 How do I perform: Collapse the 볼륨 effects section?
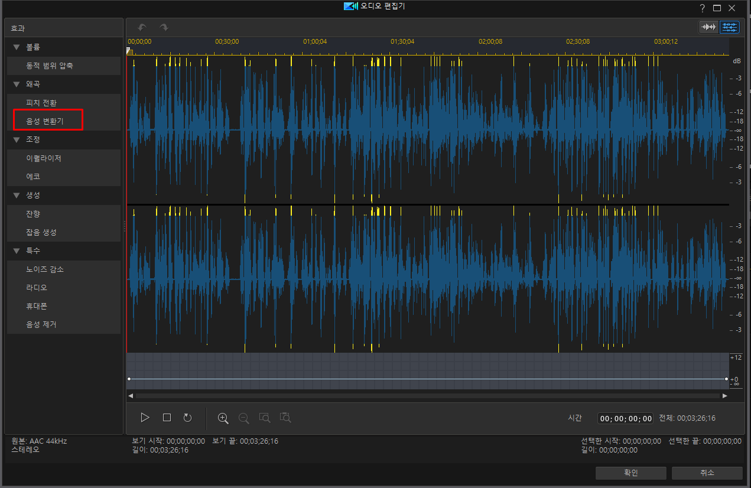click(x=16, y=47)
